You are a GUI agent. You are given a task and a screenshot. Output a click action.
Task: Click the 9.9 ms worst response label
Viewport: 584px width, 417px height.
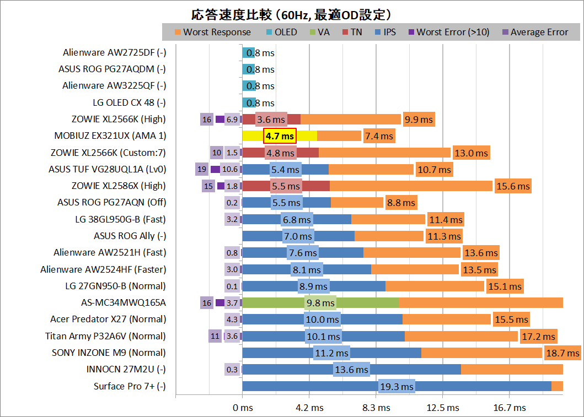point(419,120)
